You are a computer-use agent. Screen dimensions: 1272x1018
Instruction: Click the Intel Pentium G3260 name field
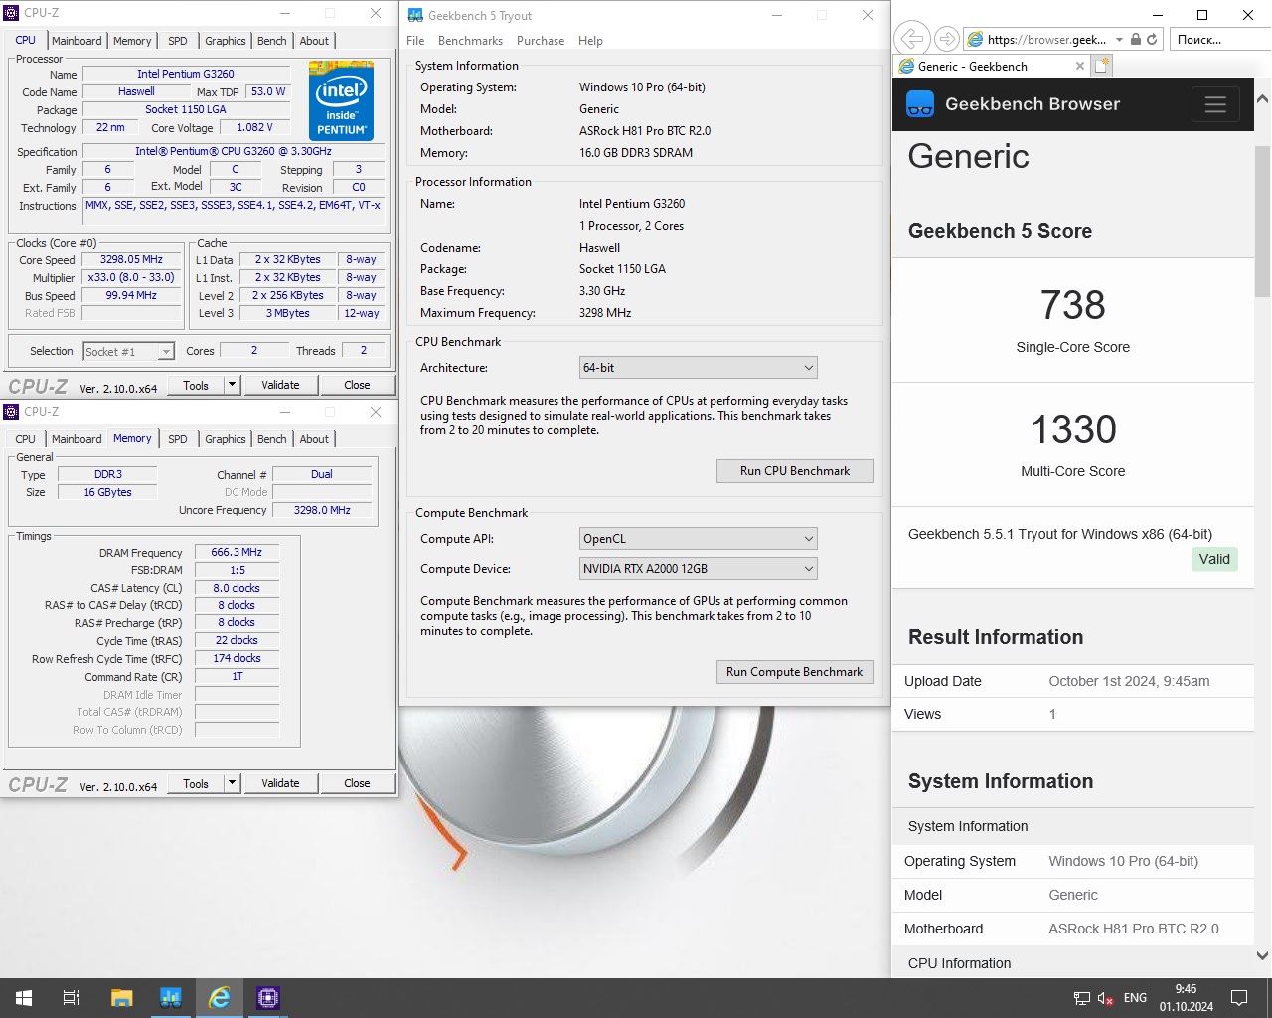tap(186, 74)
